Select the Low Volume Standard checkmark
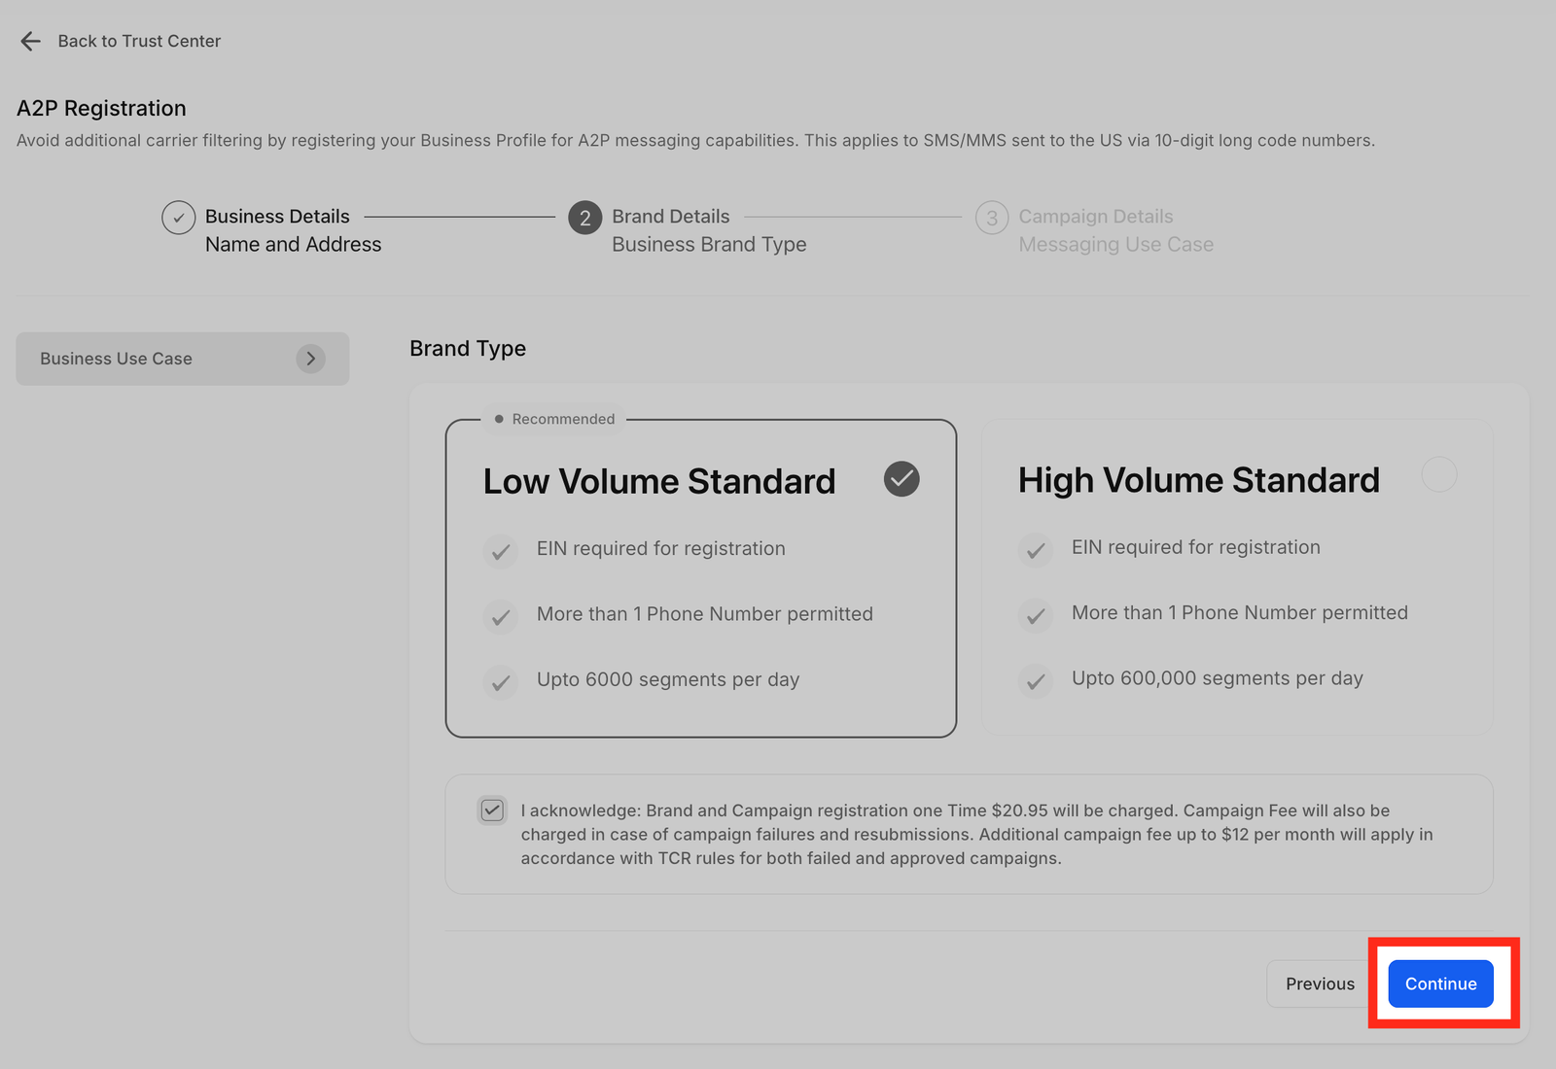The height and width of the screenshot is (1069, 1556). click(x=901, y=479)
